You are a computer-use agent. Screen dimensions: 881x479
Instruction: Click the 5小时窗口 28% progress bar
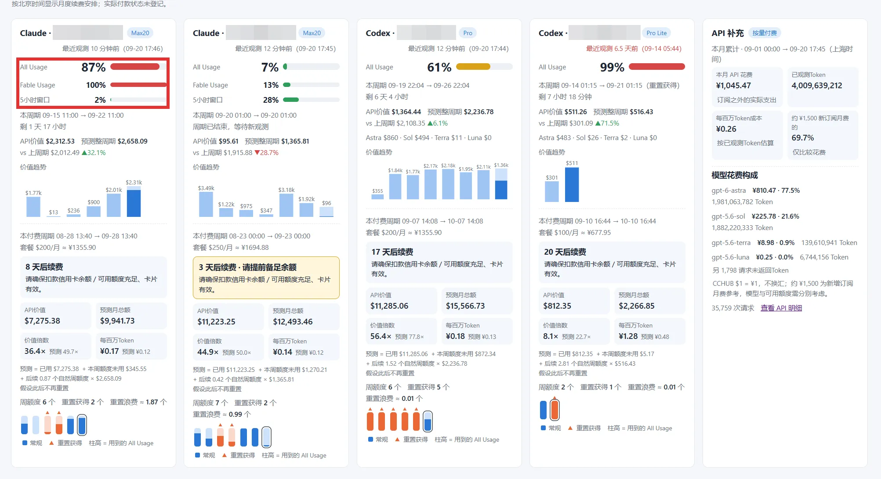(x=312, y=100)
